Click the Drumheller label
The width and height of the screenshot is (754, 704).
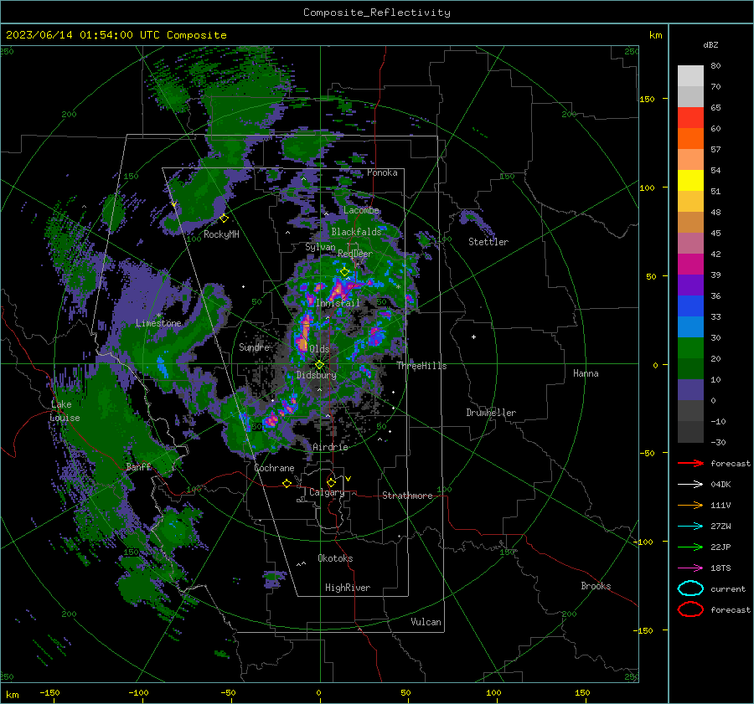491,413
